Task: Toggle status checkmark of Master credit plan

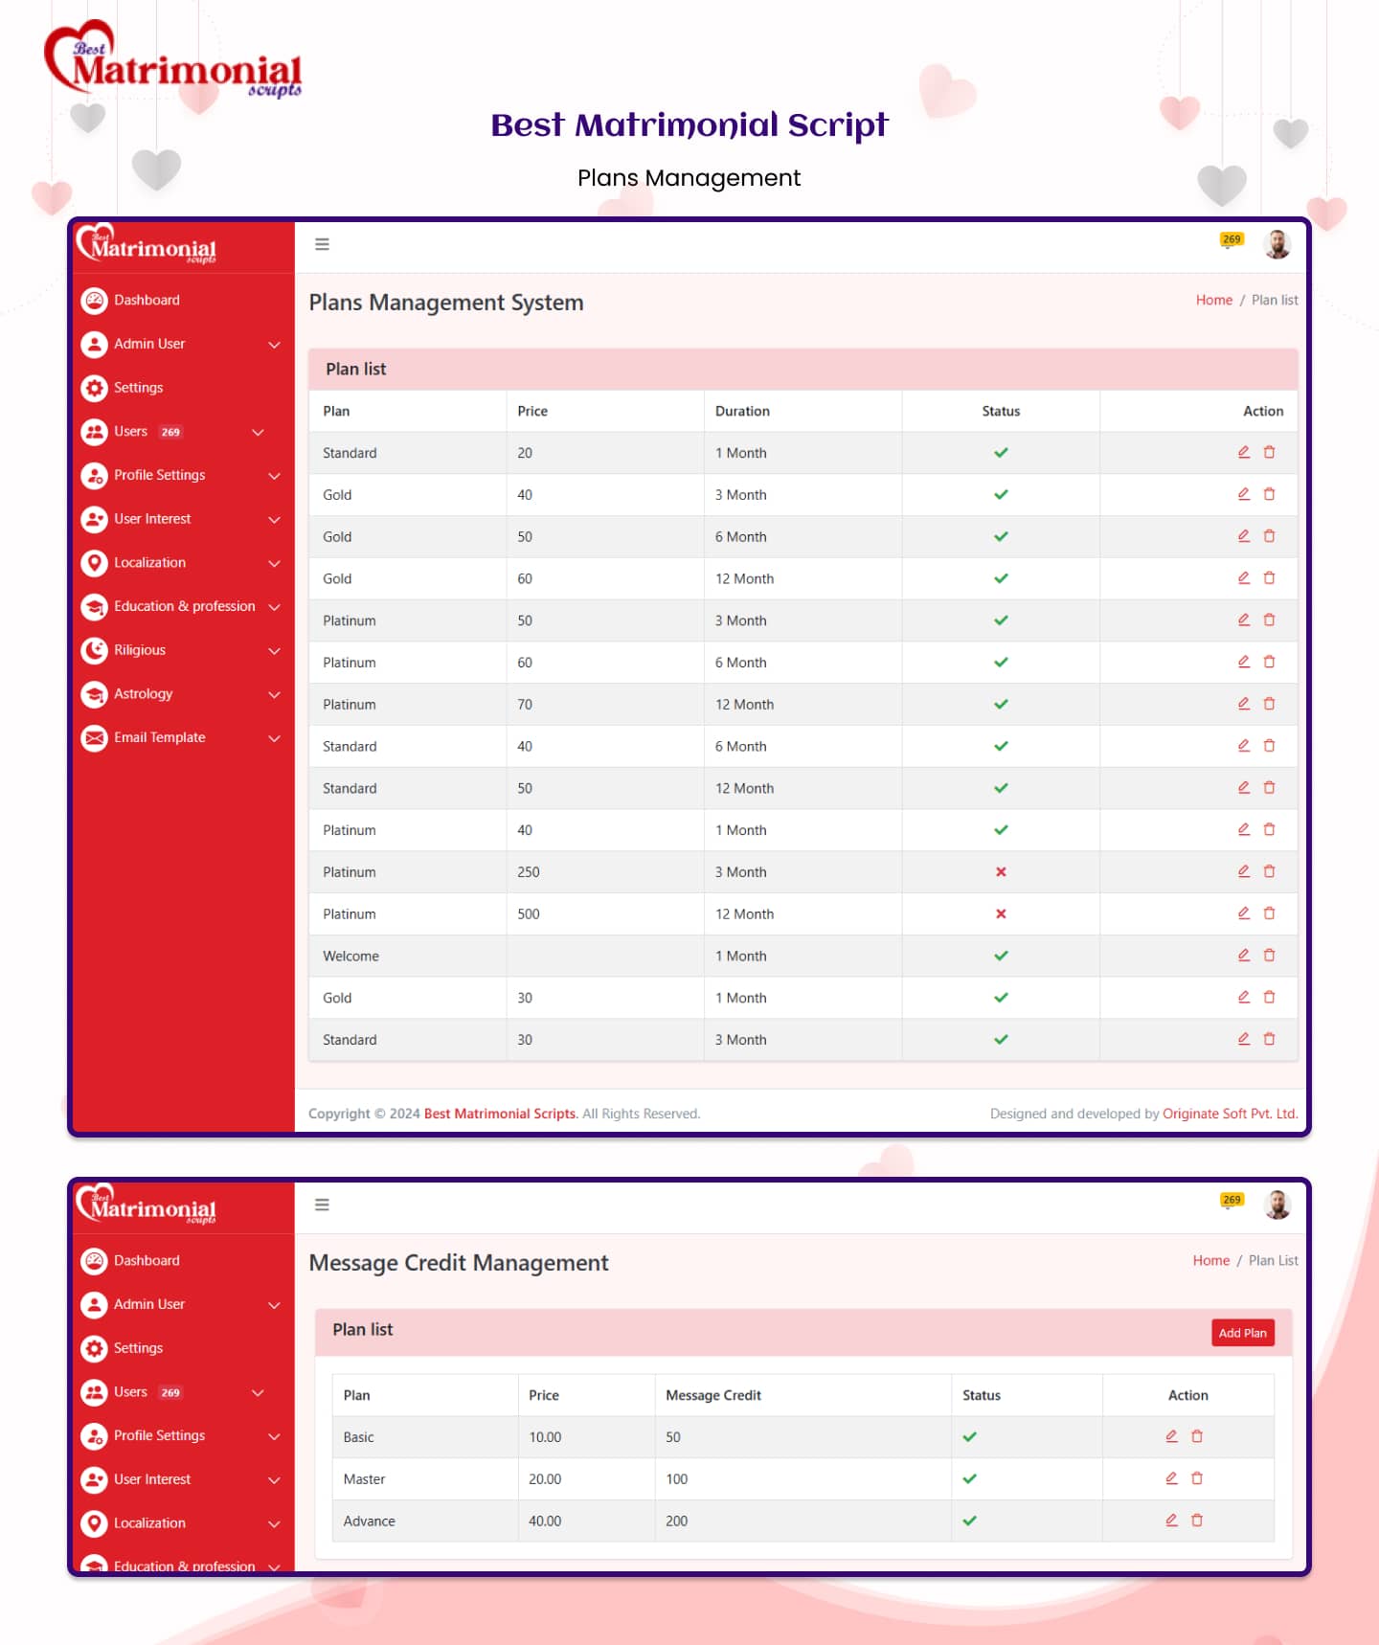Action: 970,1479
